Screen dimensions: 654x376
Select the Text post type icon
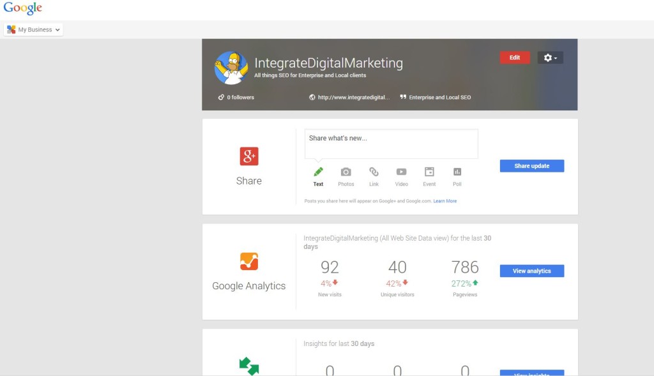click(x=317, y=172)
